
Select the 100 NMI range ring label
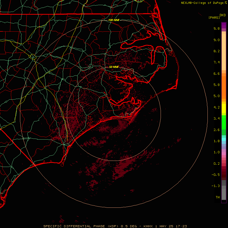click(114, 20)
